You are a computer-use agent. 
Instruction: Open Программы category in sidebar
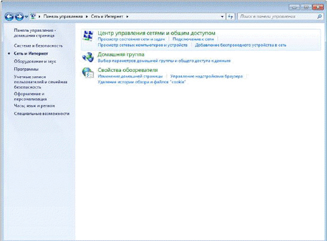coord(26,69)
